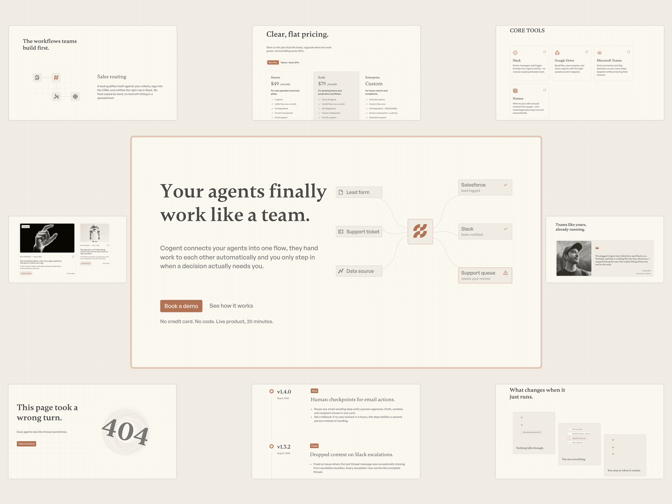Click the Notion logo icon

(x=515, y=91)
